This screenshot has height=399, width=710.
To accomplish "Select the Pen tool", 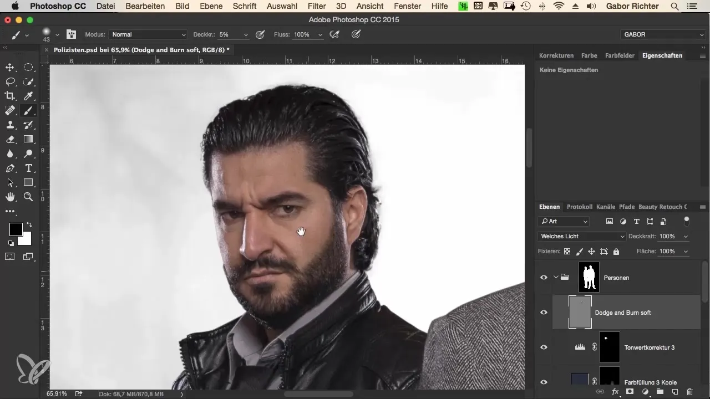I will coord(10,168).
